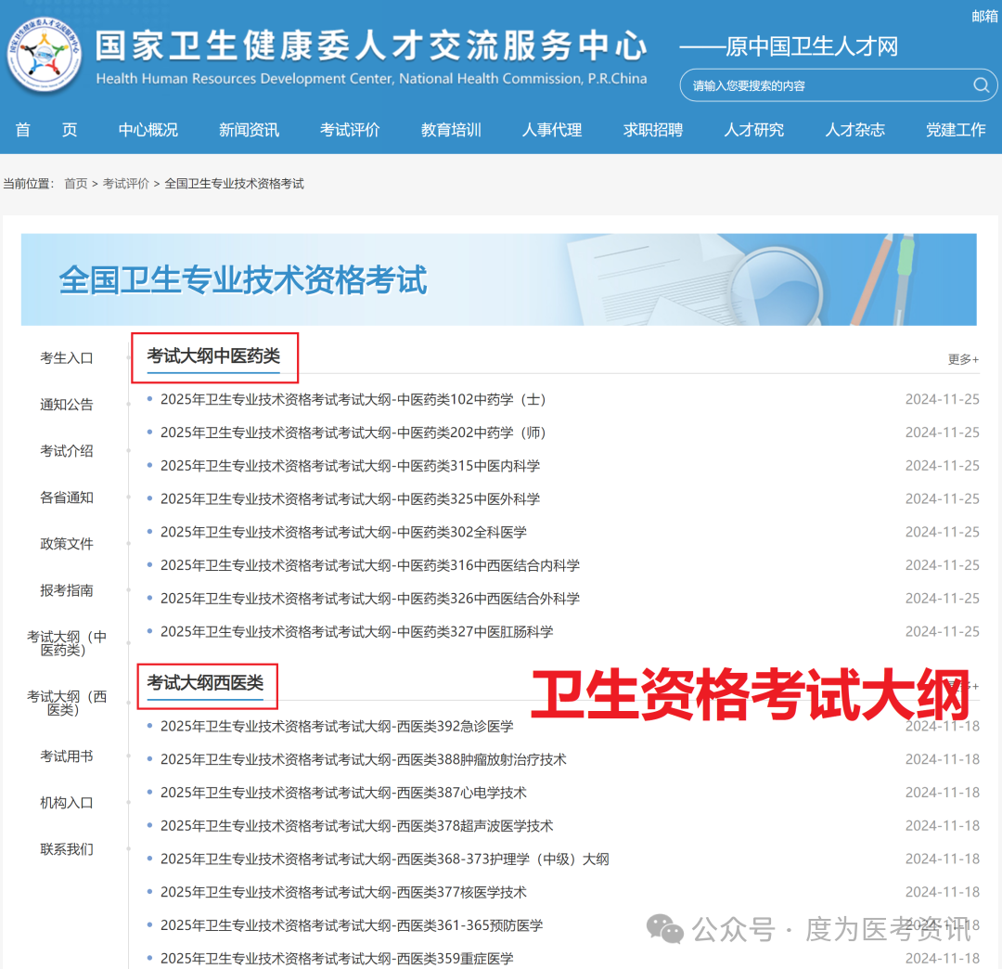Click the WeChat public account icon

coord(664,927)
